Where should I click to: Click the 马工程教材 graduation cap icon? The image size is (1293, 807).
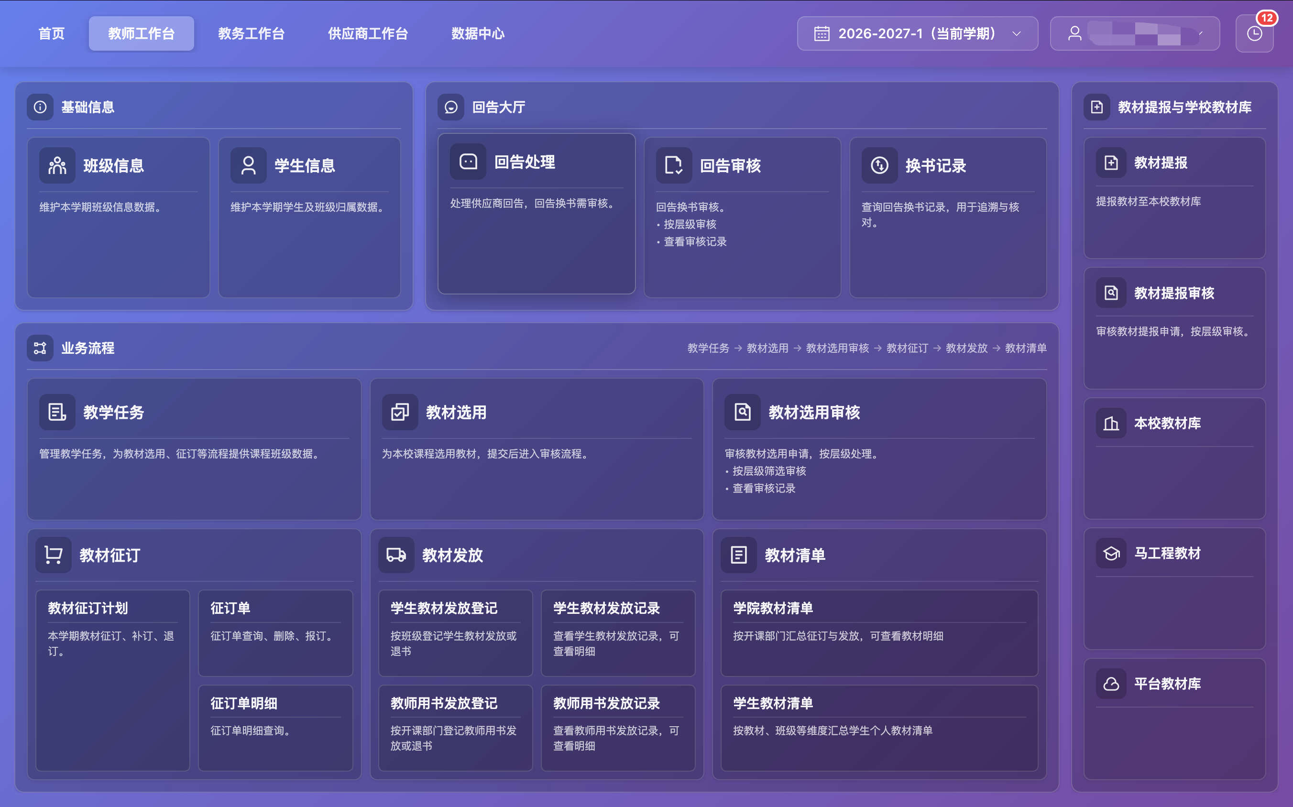[1111, 554]
